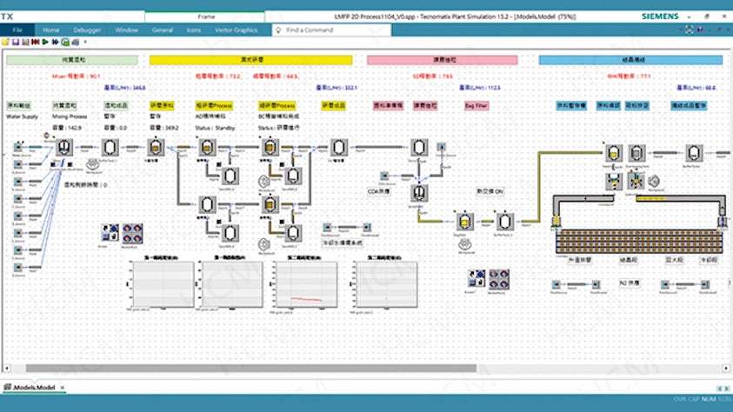Select the empty buffer tank after mixer
This screenshot has width=733, height=412.
coord(110,147)
